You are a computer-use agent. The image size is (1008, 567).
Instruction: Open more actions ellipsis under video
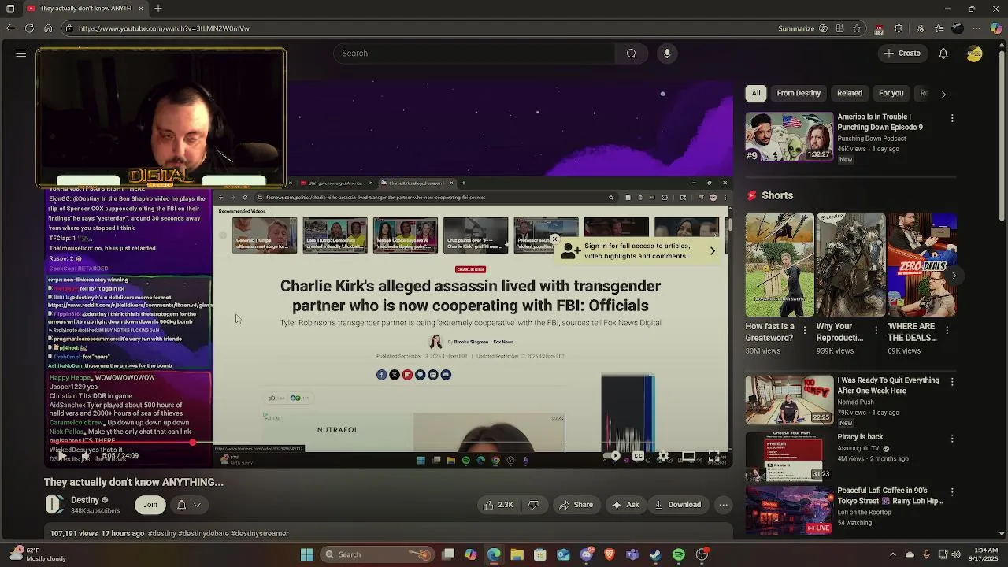[723, 505]
